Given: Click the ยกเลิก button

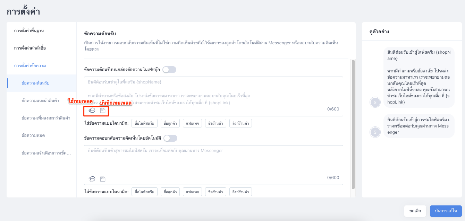Looking at the screenshot, I should 415,211.
